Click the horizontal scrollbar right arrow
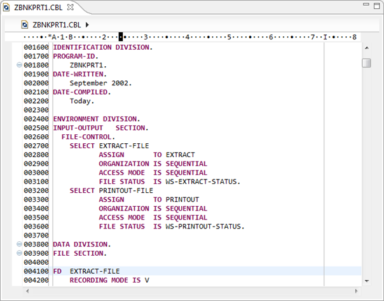 coord(357,290)
